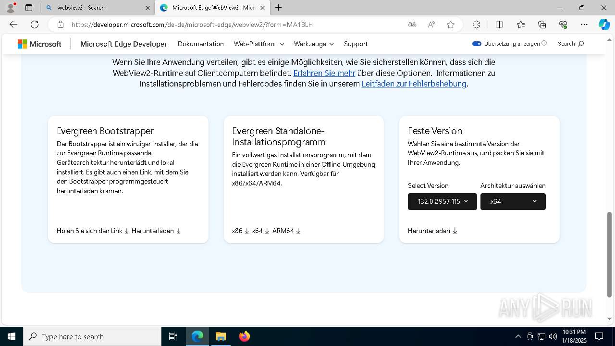The height and width of the screenshot is (346, 615).
Task: Click the site info lock icon
Action: tap(61, 25)
